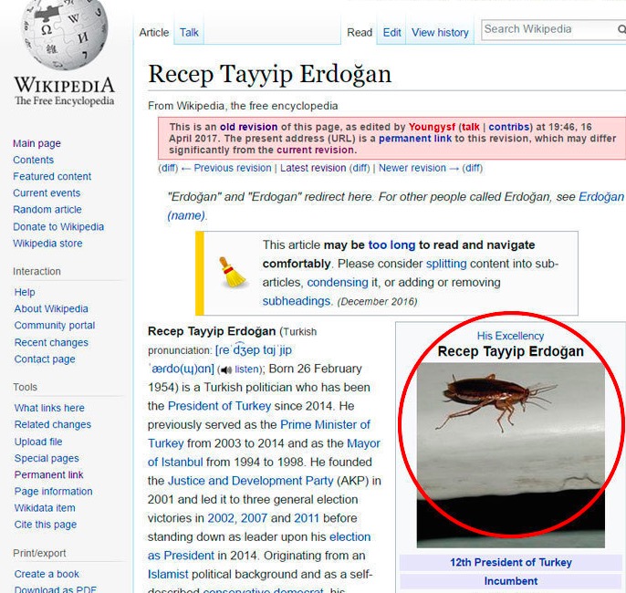The height and width of the screenshot is (593, 626).
Task: Open Featured content link
Action: point(52,176)
